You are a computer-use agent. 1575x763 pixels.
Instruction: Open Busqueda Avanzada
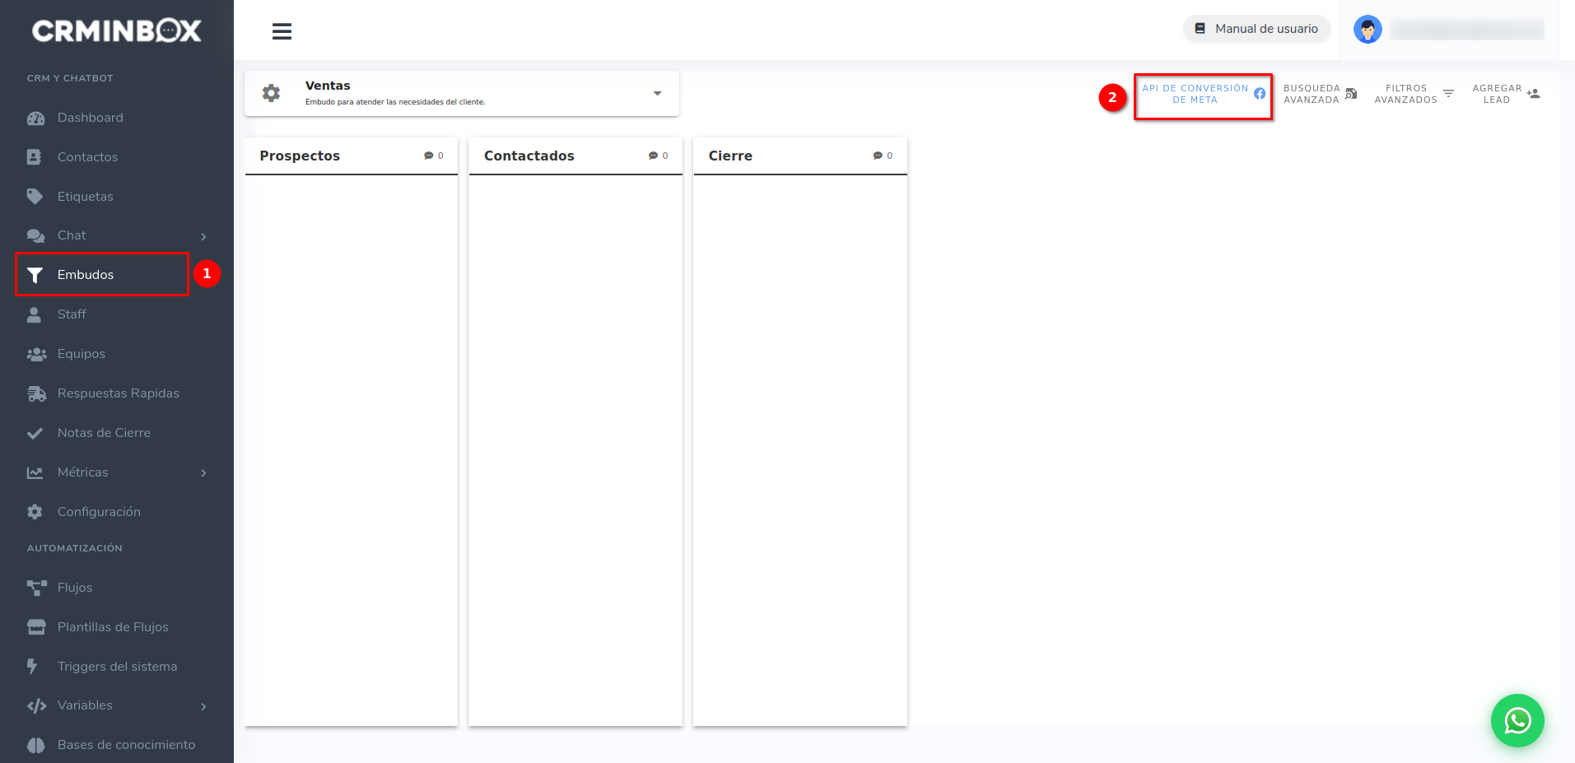pos(1320,94)
